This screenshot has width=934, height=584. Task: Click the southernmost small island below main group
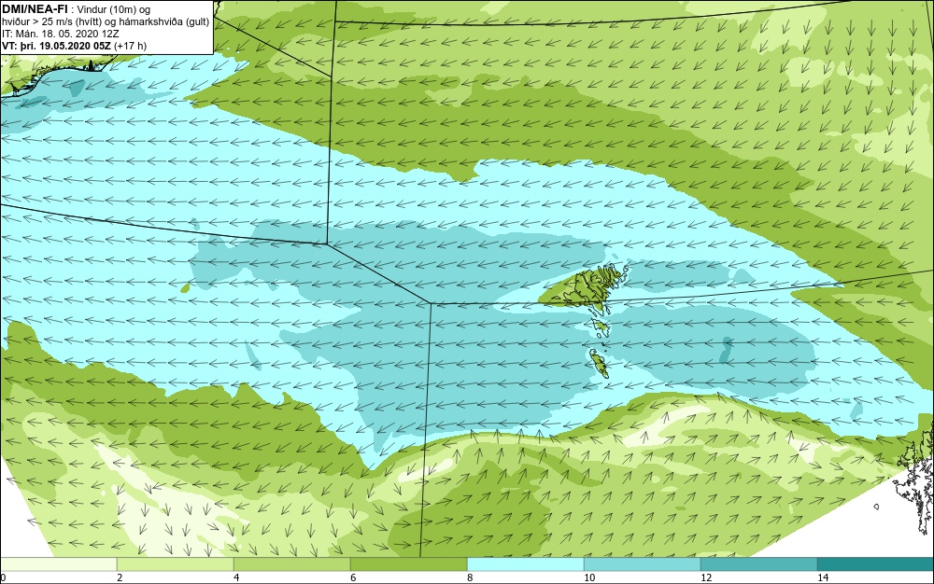[x=598, y=362]
